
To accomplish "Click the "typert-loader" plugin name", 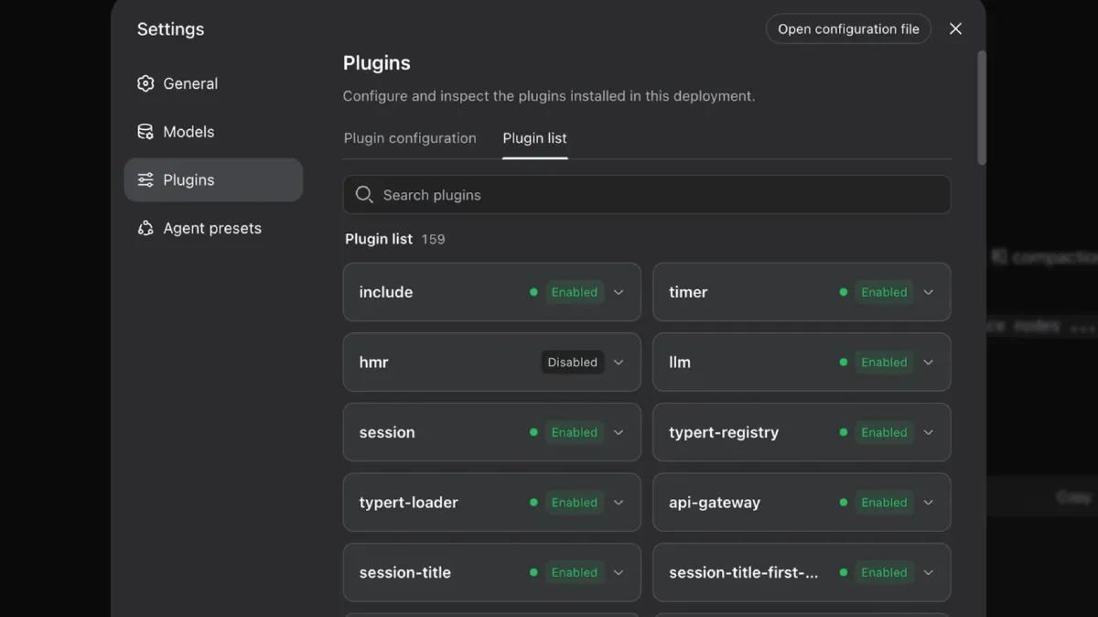I will [x=409, y=503].
